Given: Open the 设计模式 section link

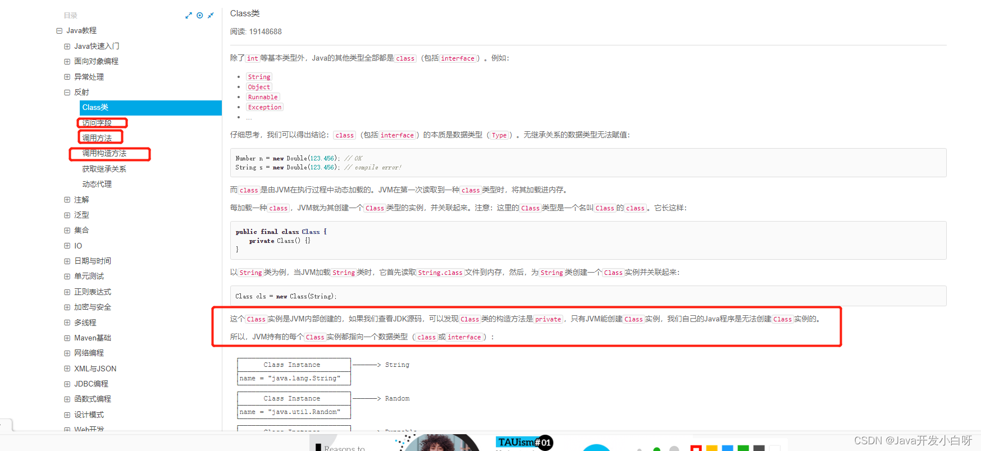Looking at the screenshot, I should [89, 415].
